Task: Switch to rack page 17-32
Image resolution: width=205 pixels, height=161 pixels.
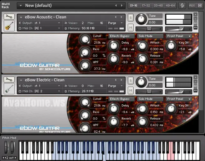Action: coord(146,6)
